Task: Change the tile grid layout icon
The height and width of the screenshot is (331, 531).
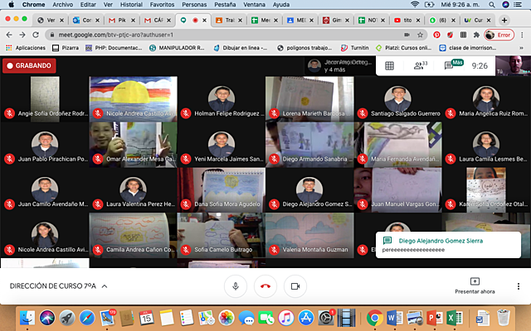Action: click(x=389, y=65)
